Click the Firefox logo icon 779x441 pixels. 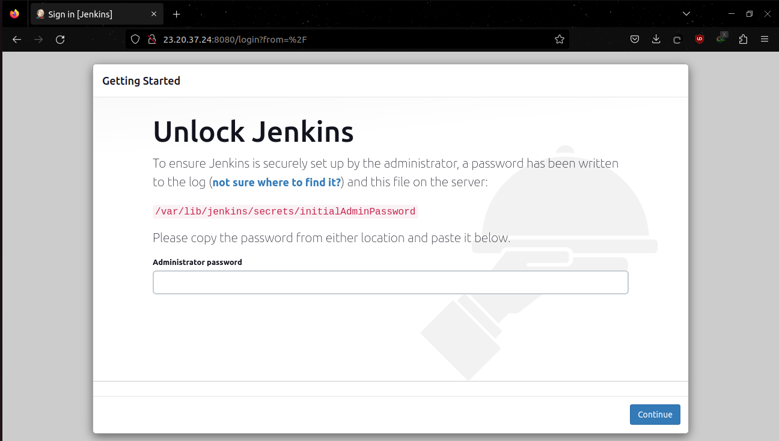point(14,14)
